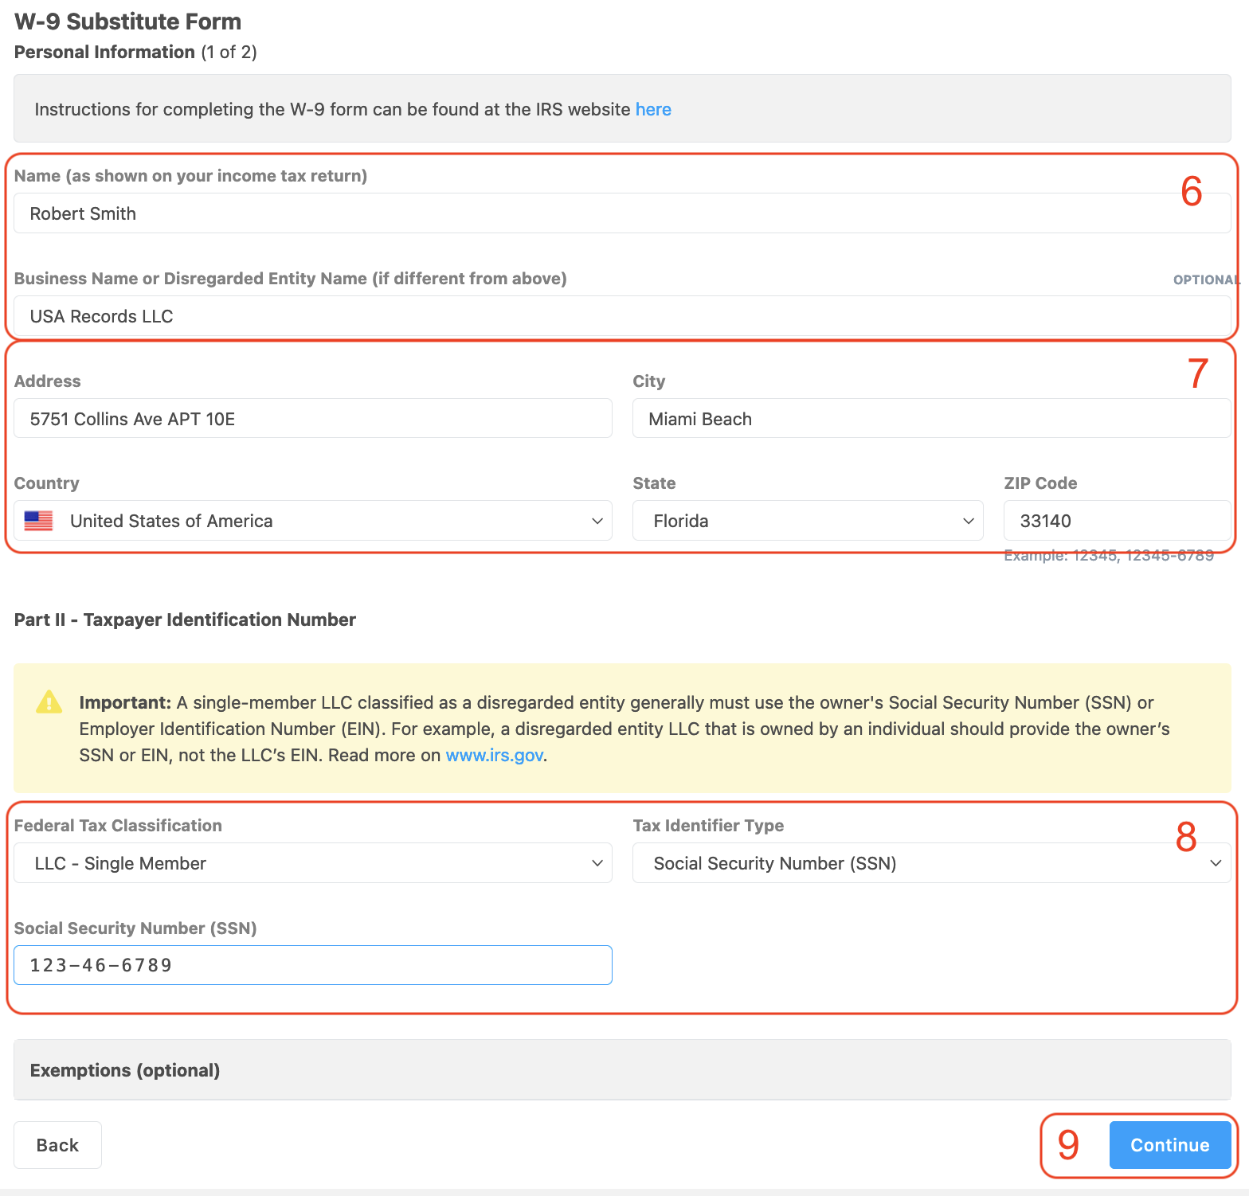The height and width of the screenshot is (1196, 1249).
Task: Click the Business Name field with USA Records LLC
Action: click(621, 316)
